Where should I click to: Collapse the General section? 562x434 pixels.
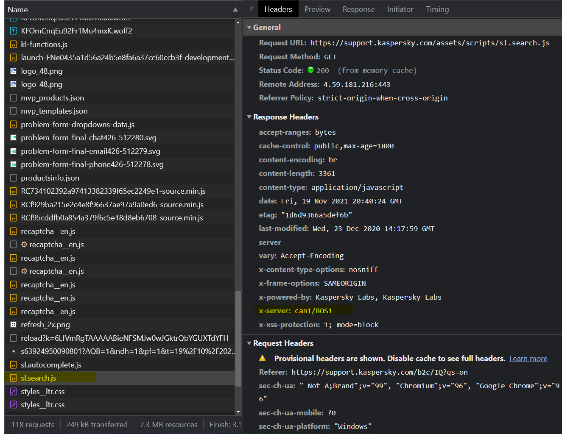click(x=249, y=28)
